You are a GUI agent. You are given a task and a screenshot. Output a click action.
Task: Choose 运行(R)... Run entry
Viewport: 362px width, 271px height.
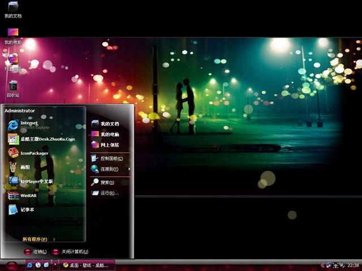[x=109, y=193]
